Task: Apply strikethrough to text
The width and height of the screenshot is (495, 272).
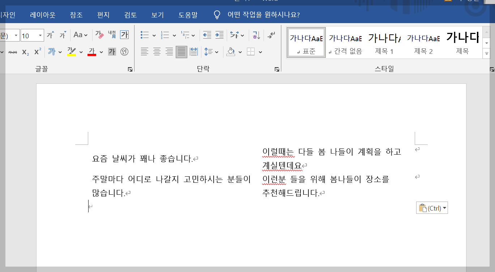Action: coord(13,52)
